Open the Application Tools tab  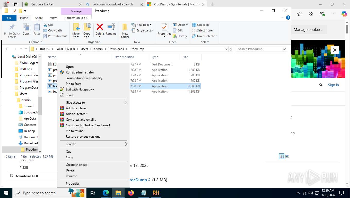tap(76, 18)
